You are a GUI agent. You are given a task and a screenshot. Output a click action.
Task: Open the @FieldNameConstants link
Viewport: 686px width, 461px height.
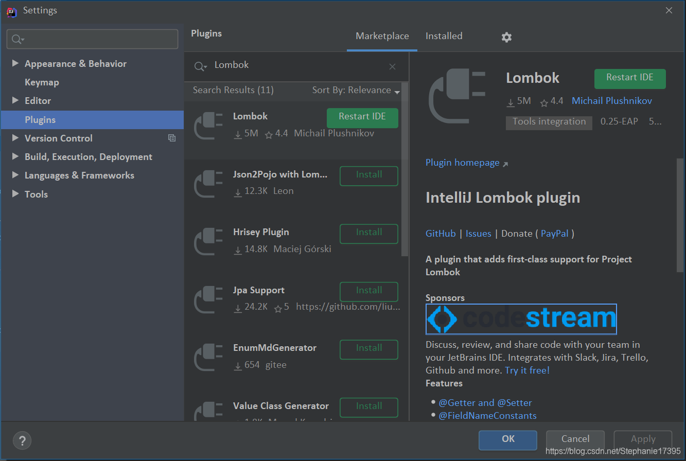tap(487, 416)
